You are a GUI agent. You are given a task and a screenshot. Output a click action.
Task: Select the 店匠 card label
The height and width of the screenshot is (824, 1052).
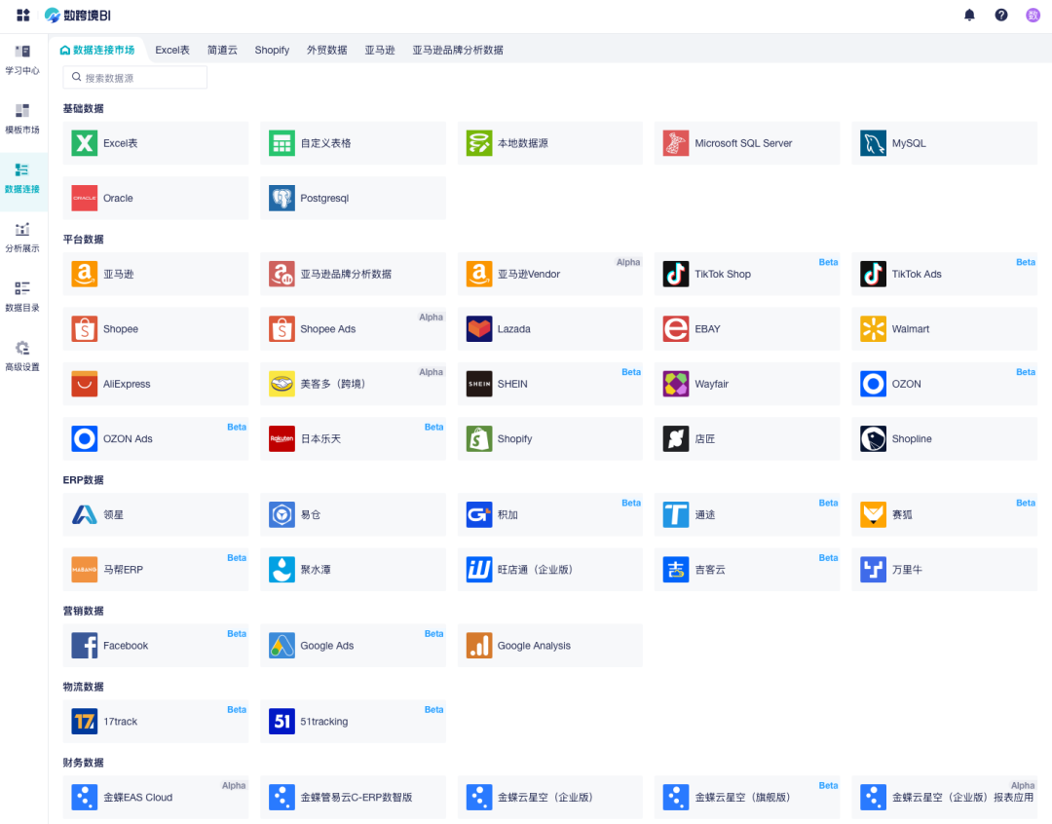coord(704,439)
